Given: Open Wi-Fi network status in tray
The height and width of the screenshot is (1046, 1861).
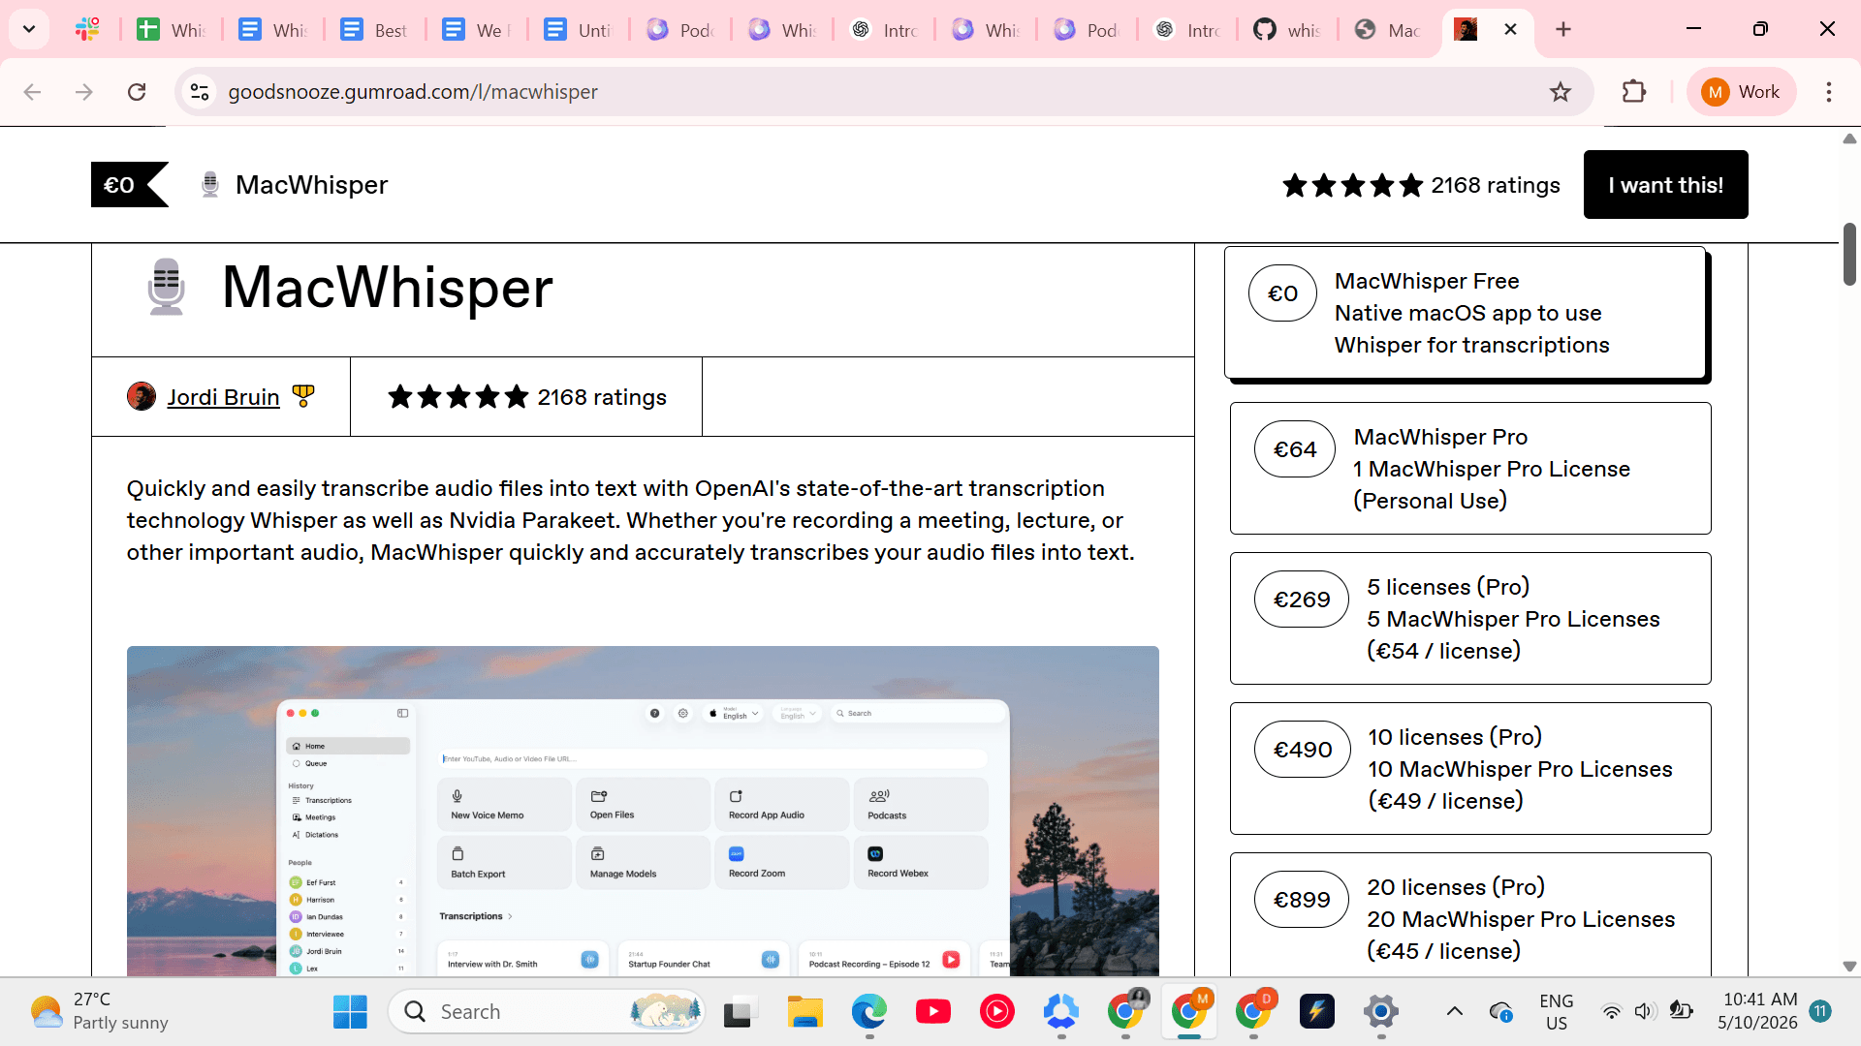Looking at the screenshot, I should coord(1611,1012).
